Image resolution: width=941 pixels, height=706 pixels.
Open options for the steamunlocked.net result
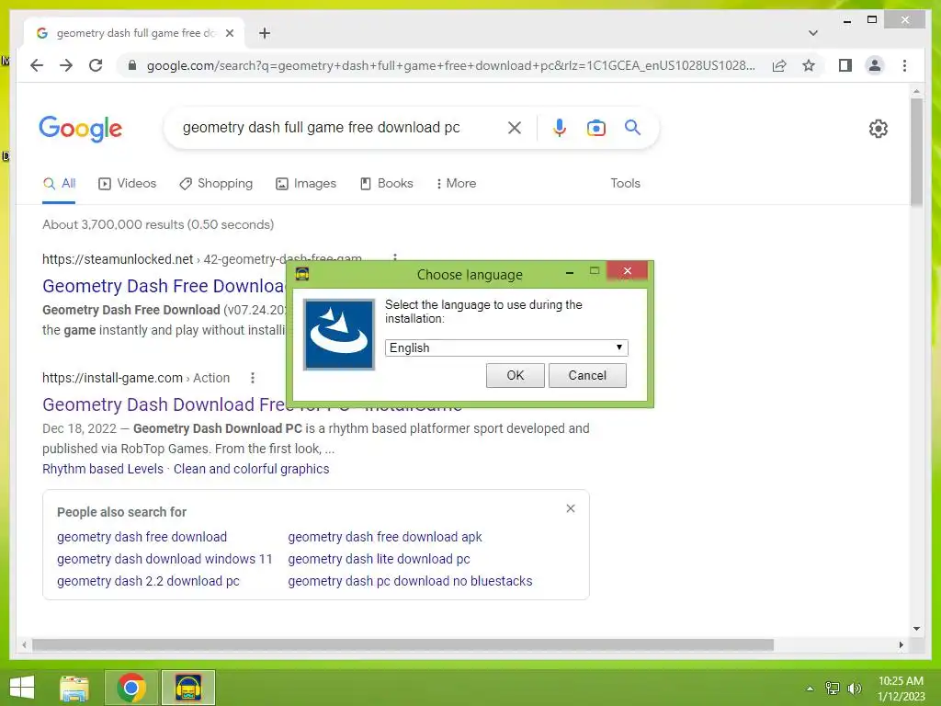[x=395, y=258]
